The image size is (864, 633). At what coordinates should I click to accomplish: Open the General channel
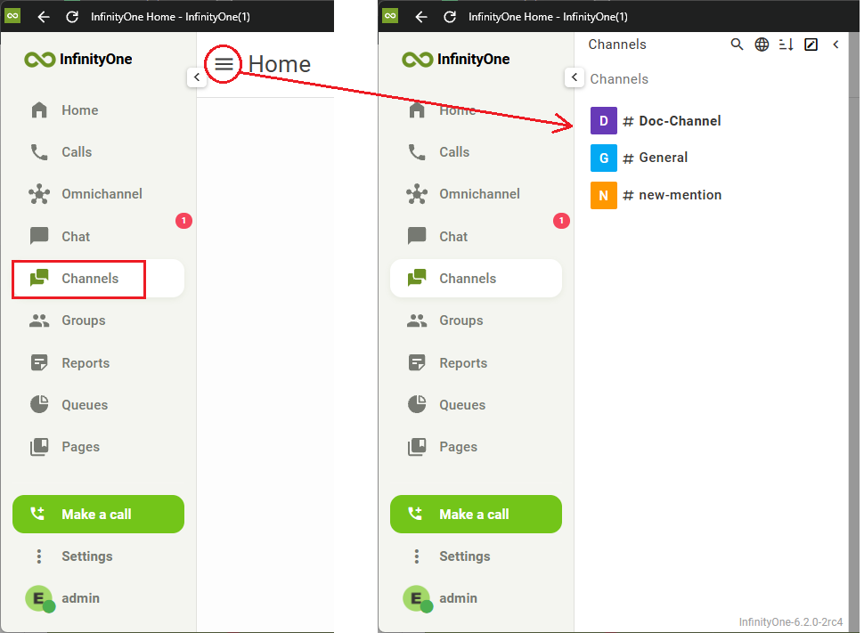(x=711, y=158)
